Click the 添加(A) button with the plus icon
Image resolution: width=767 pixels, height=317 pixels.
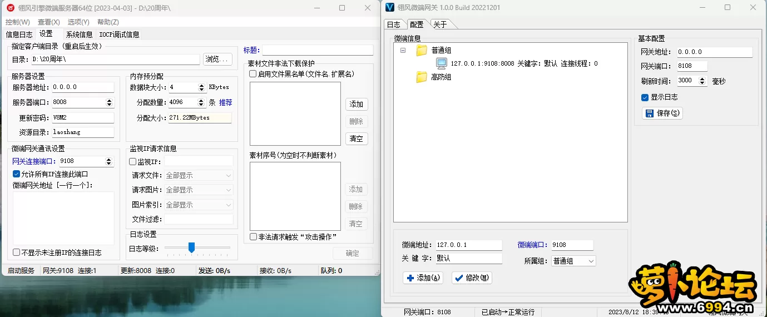point(423,278)
